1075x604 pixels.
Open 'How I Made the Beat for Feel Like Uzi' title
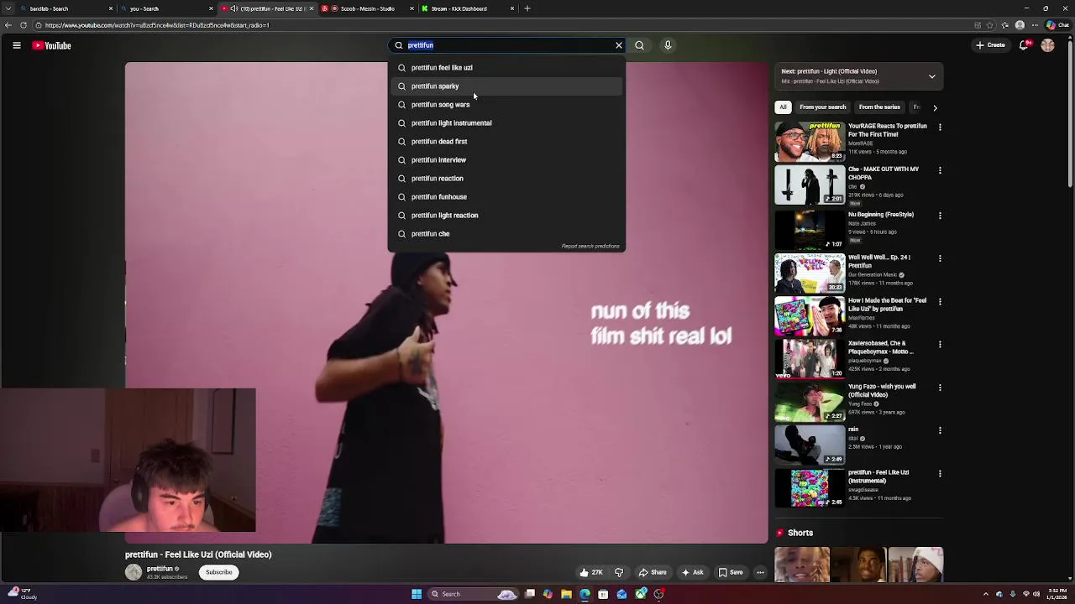pos(887,305)
